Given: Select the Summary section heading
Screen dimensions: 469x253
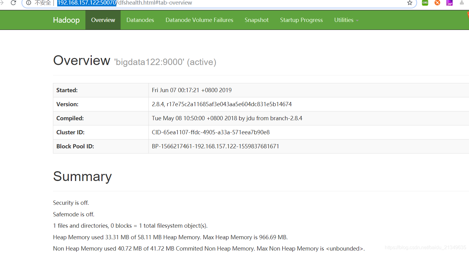Looking at the screenshot, I should coord(82,177).
